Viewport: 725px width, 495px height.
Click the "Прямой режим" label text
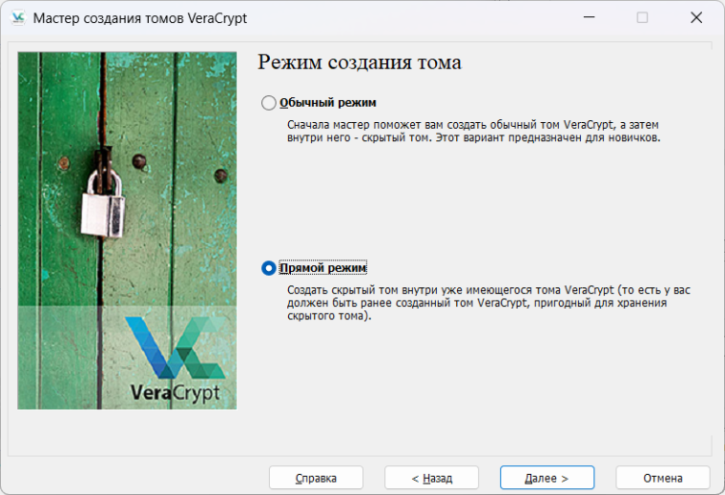322,269
